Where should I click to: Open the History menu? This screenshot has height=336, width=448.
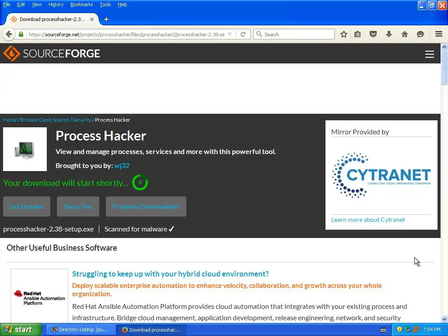tap(56, 4)
